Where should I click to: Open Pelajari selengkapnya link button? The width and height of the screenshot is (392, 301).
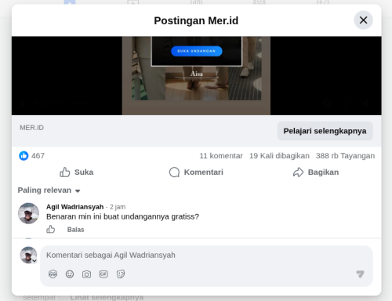tap(325, 131)
